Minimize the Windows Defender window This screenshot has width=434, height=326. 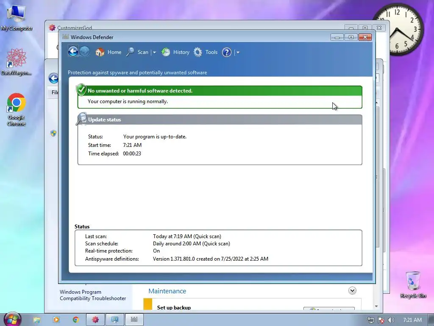(x=337, y=37)
